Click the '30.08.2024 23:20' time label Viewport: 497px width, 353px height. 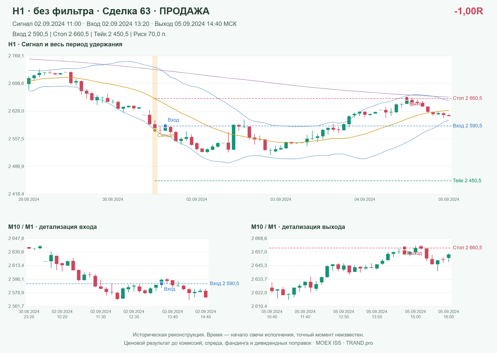[x=29, y=314]
